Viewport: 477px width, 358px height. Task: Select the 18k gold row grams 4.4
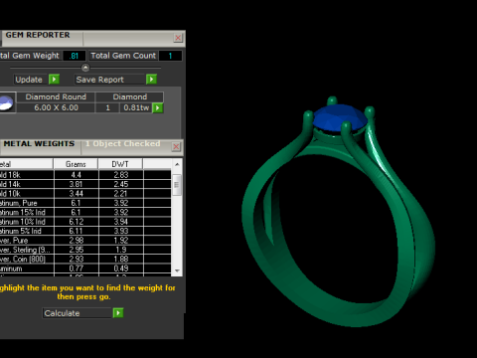[76, 175]
